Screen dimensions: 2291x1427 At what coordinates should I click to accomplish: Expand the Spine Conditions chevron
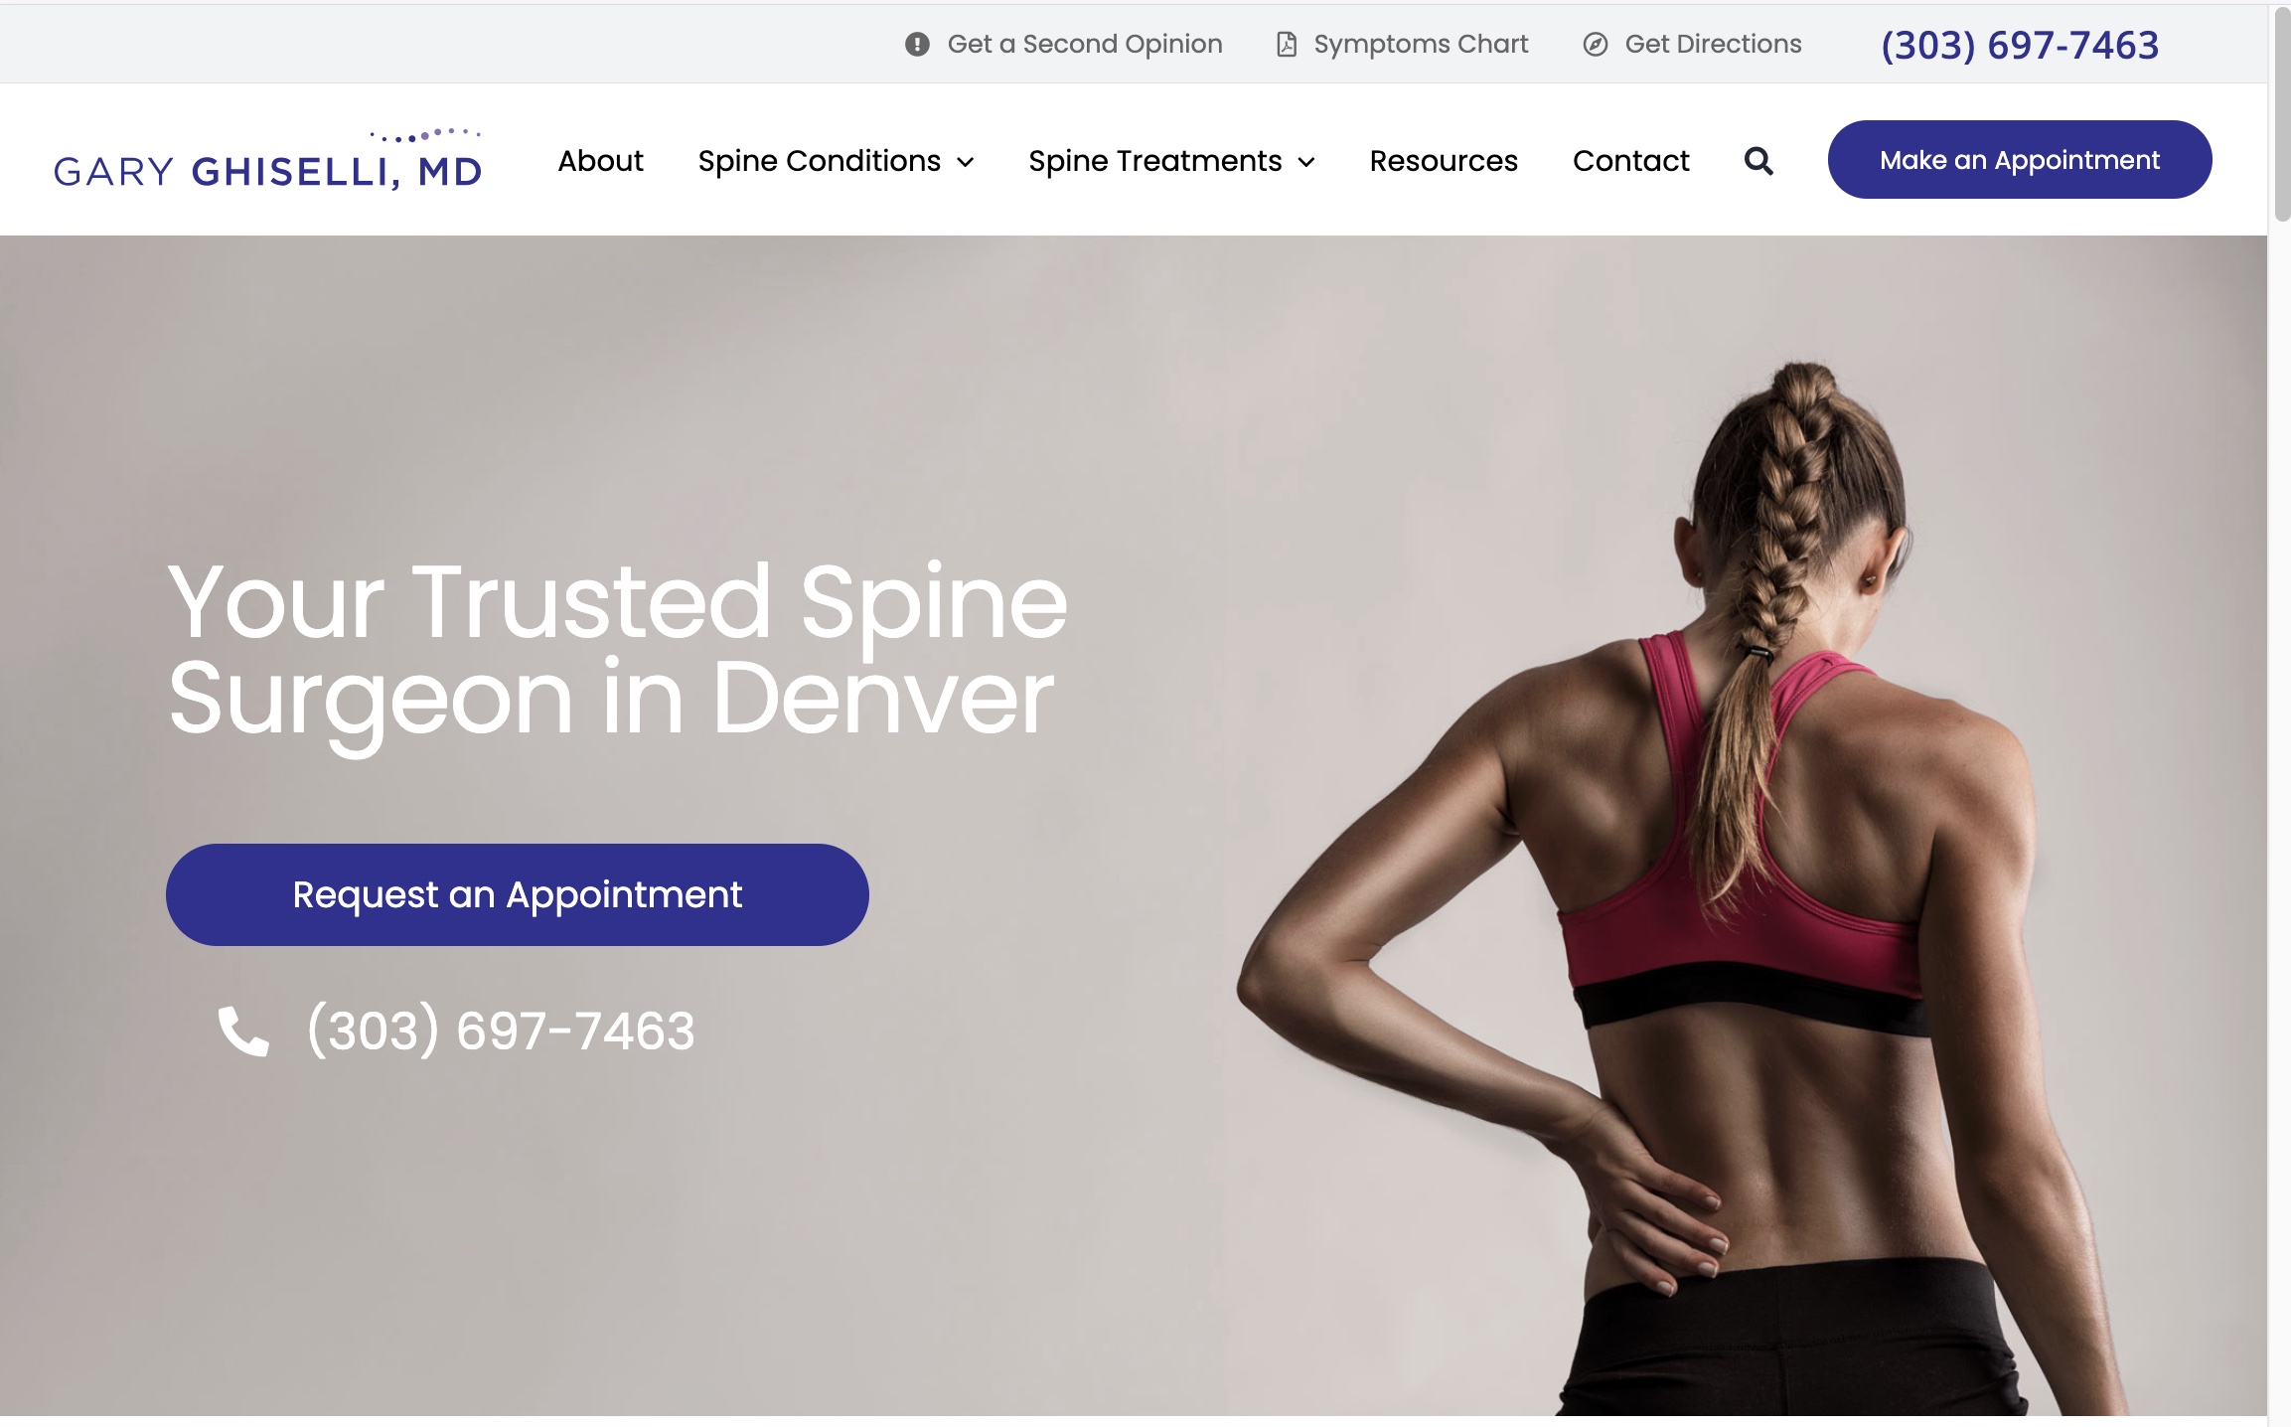tap(966, 162)
